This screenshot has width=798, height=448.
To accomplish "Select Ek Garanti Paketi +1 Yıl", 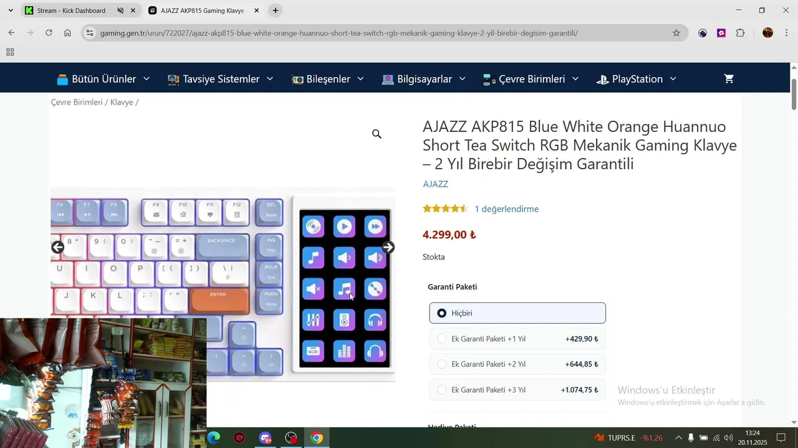I will click(x=517, y=339).
